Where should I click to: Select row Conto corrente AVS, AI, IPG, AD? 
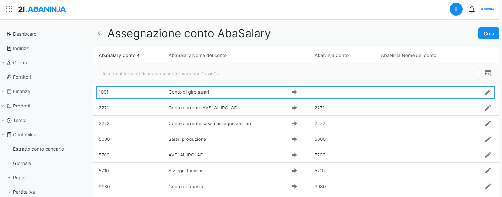(296, 108)
